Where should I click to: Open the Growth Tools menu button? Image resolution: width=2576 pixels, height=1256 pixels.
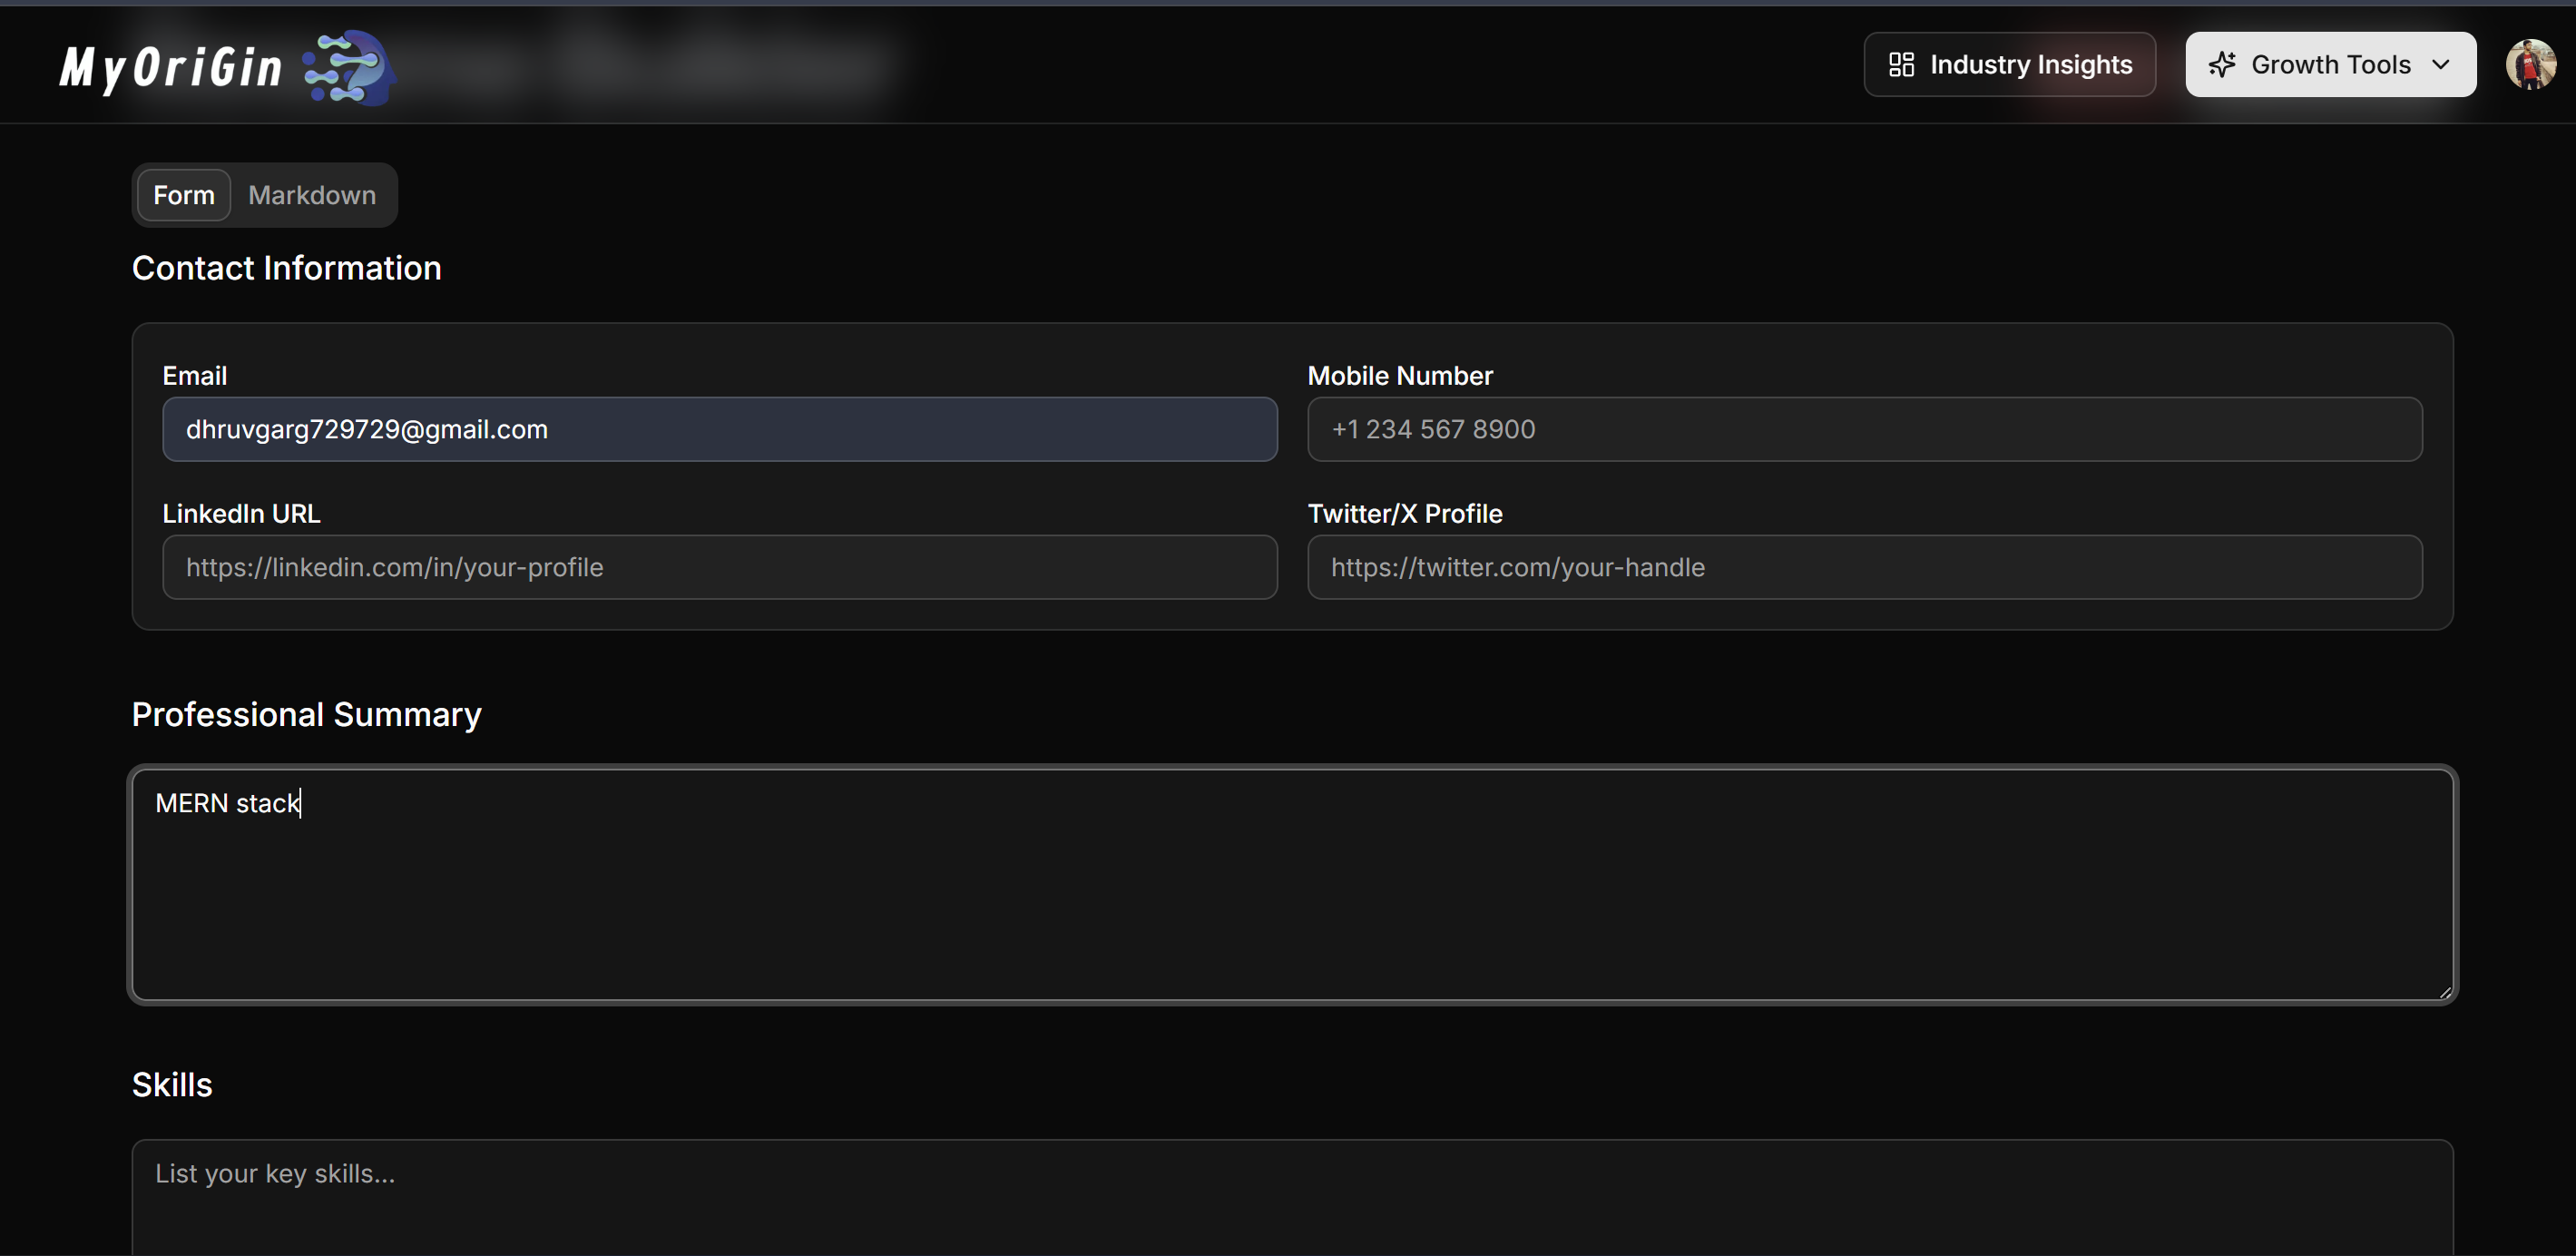point(2329,65)
